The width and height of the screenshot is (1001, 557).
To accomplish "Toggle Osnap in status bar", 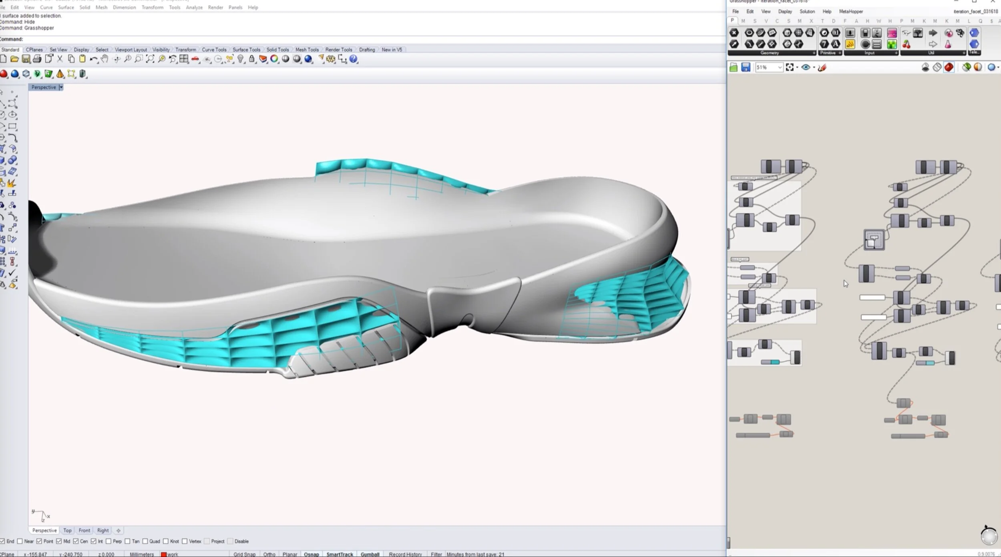I will (311, 554).
